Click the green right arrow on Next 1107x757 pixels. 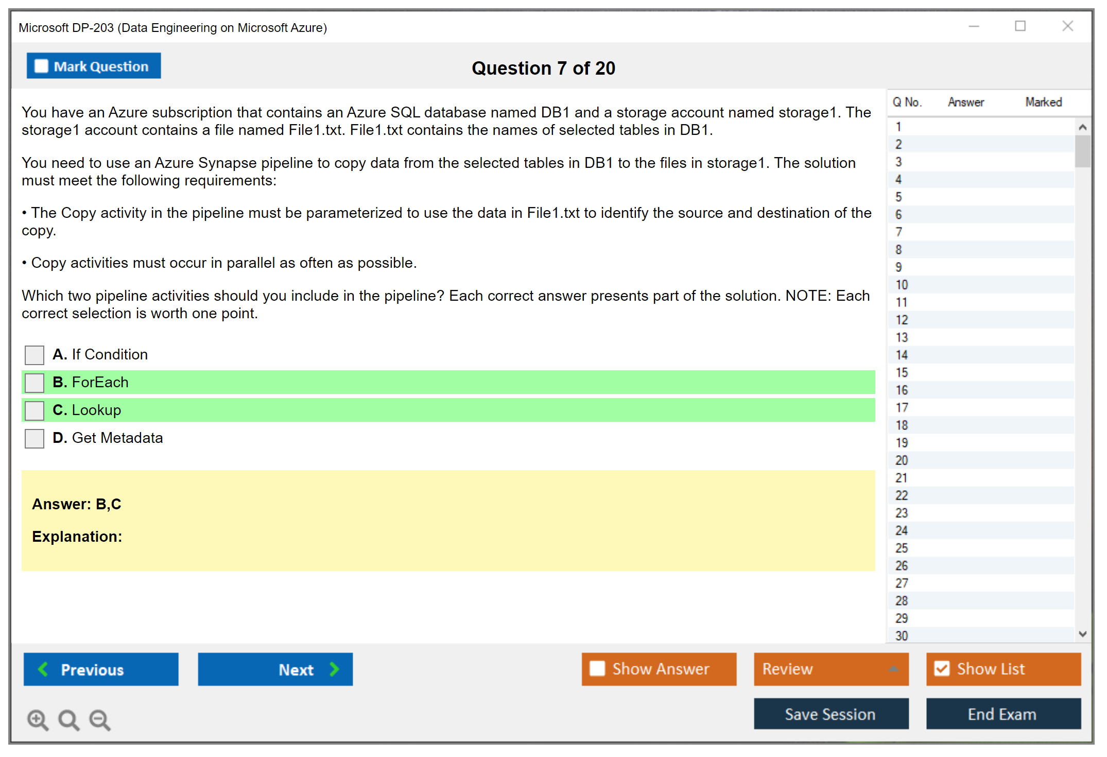click(x=335, y=669)
